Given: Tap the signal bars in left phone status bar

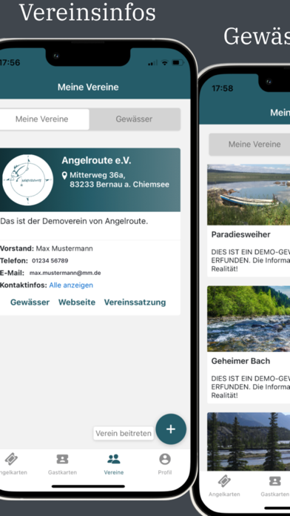Looking at the screenshot, I should (152, 62).
